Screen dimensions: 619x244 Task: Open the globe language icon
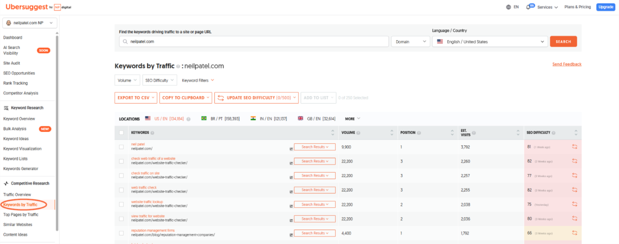coord(508,7)
